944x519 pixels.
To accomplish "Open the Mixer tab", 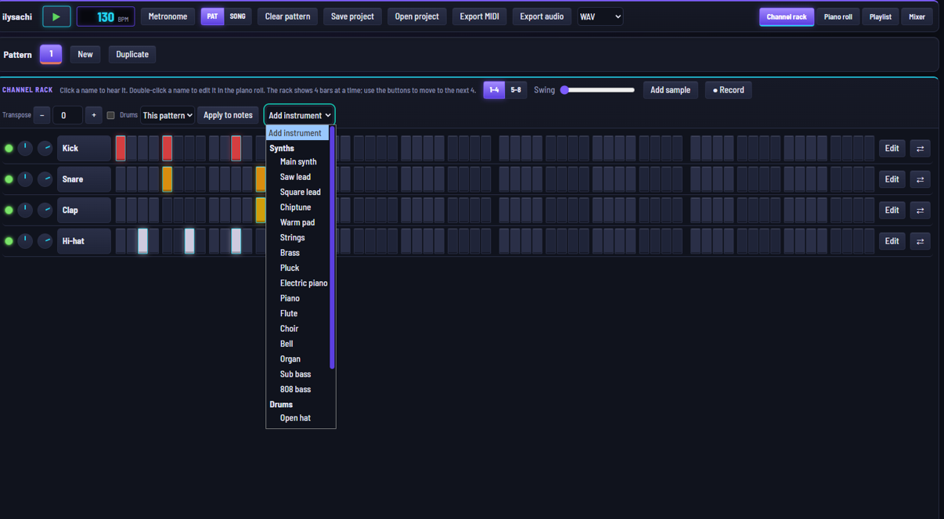I will coord(917,16).
